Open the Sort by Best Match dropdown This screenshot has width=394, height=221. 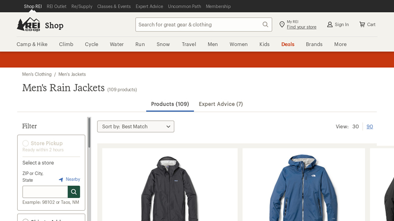[136, 127]
